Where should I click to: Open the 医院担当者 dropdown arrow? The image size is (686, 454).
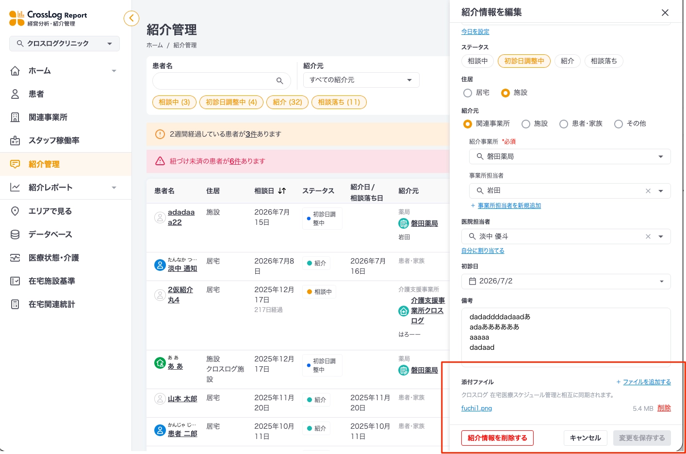661,236
